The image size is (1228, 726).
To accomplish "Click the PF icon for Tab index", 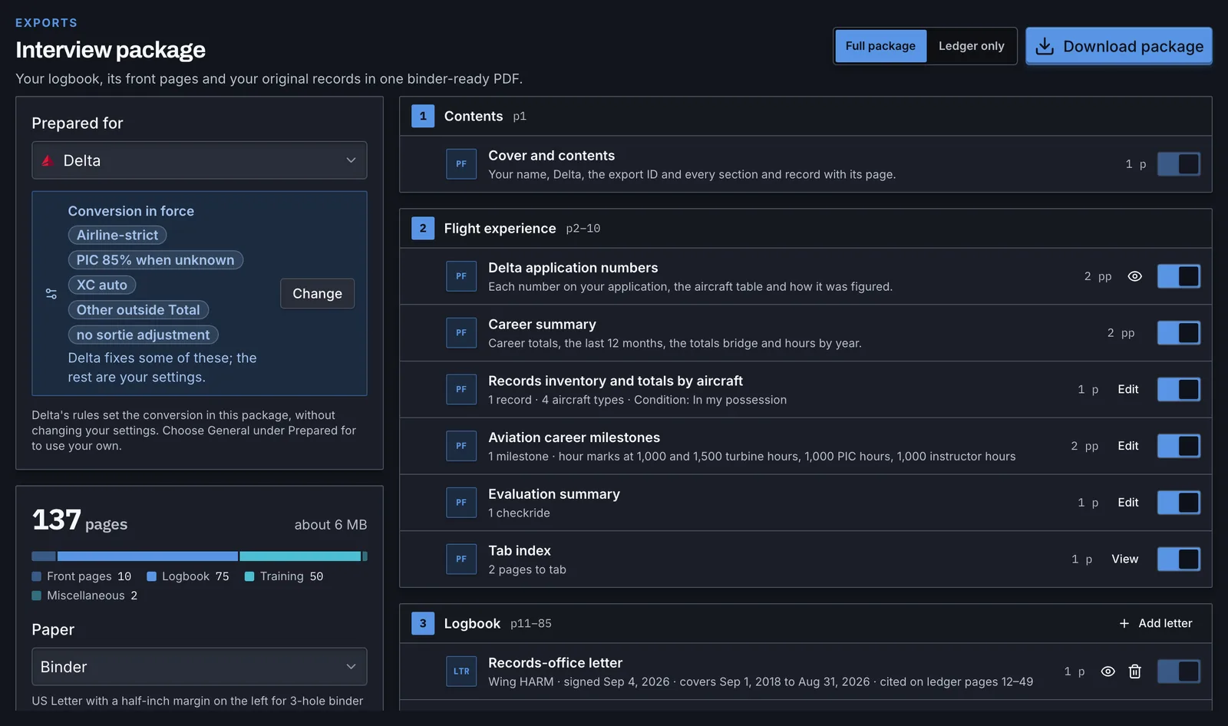I will (461, 559).
